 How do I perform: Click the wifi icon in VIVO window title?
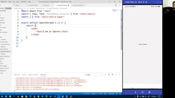144,2
